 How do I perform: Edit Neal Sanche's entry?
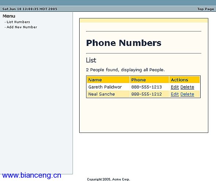pos(175,94)
